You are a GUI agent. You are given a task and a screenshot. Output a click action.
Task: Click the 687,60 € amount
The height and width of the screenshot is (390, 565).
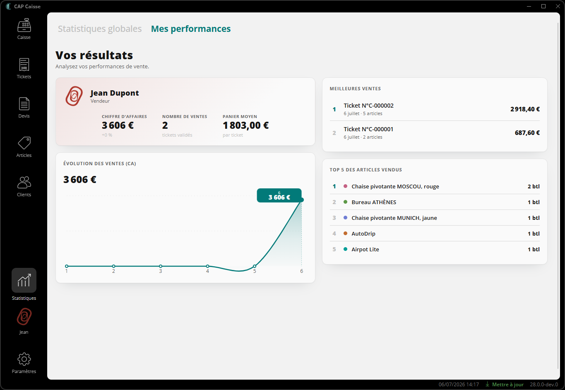point(527,133)
